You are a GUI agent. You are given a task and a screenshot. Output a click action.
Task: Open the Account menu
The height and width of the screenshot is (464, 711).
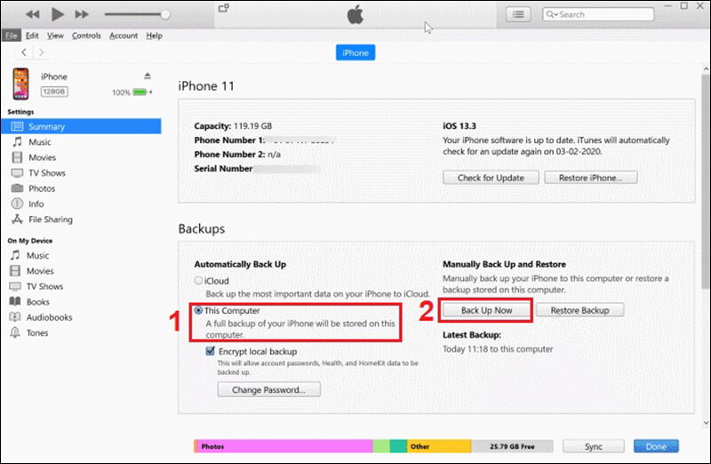124,36
